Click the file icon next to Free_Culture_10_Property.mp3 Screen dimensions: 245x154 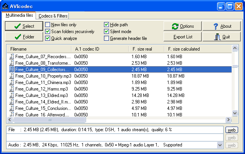pyautogui.click(x=11, y=76)
